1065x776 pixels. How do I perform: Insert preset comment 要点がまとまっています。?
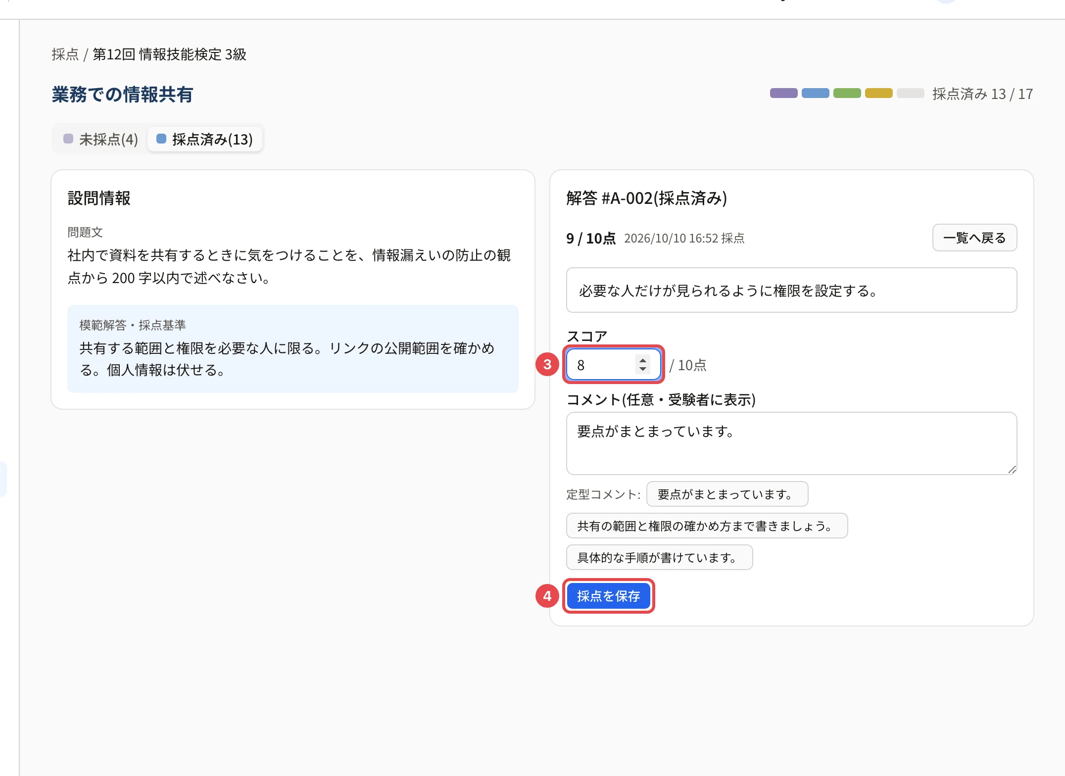[x=727, y=494]
